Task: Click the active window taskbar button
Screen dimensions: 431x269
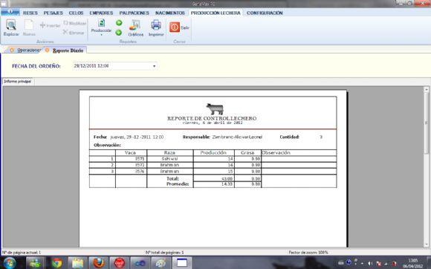Action: point(182,263)
